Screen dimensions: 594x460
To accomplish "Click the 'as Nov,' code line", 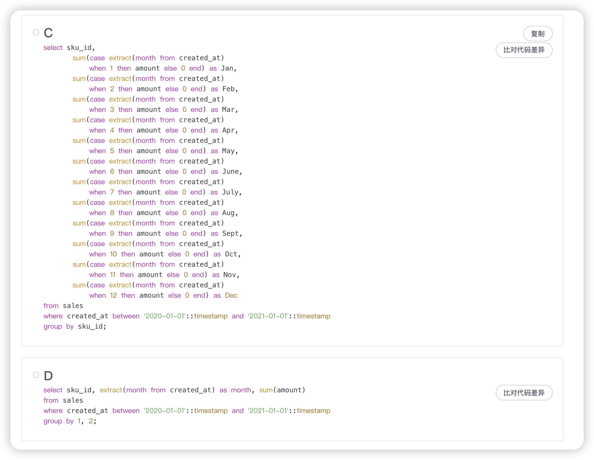I will (164, 275).
